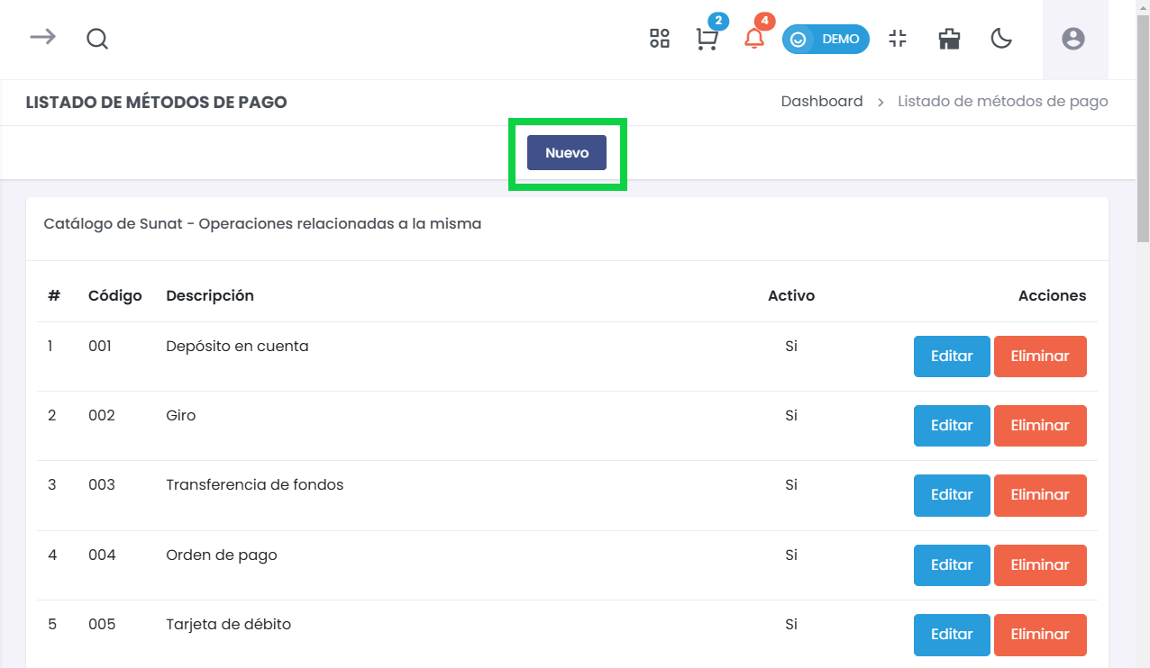Screen dimensions: 1150x668
Task: Enable dark mode with the moon icon
Action: (1001, 39)
